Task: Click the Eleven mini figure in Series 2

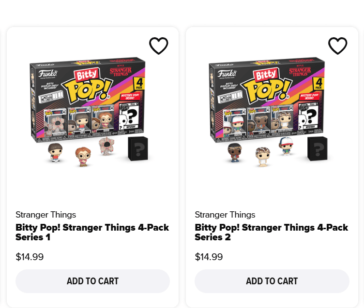Action: click(262, 157)
